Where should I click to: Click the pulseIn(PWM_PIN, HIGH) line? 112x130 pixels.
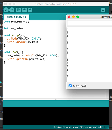click(x=33, y=56)
